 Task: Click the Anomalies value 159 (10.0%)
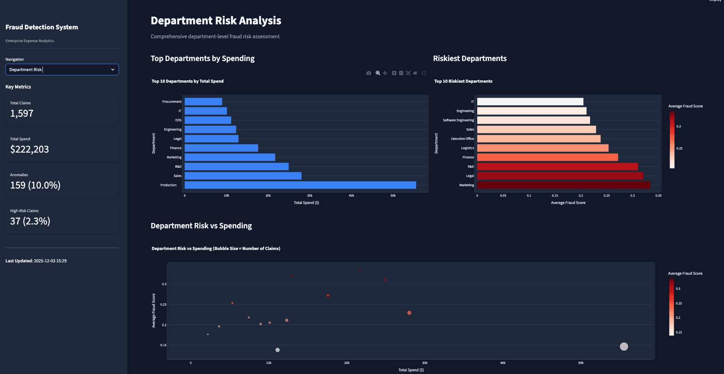pyautogui.click(x=35, y=185)
